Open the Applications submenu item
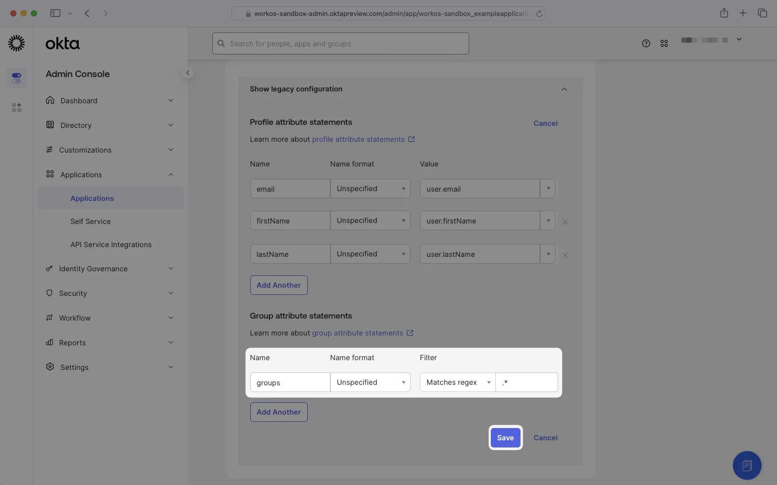Screen dimensions: 777x485 pyautogui.click(x=110, y=198)
